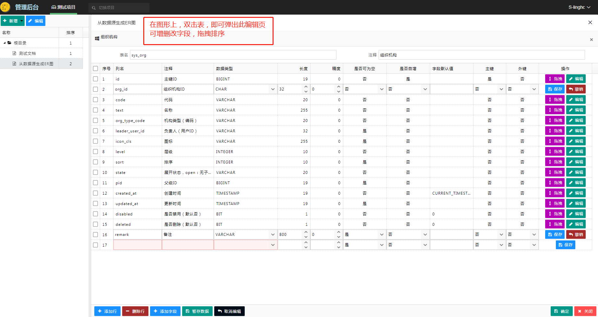Click the green 确定 confirm button
This screenshot has height=317, width=598.
pyautogui.click(x=561, y=311)
